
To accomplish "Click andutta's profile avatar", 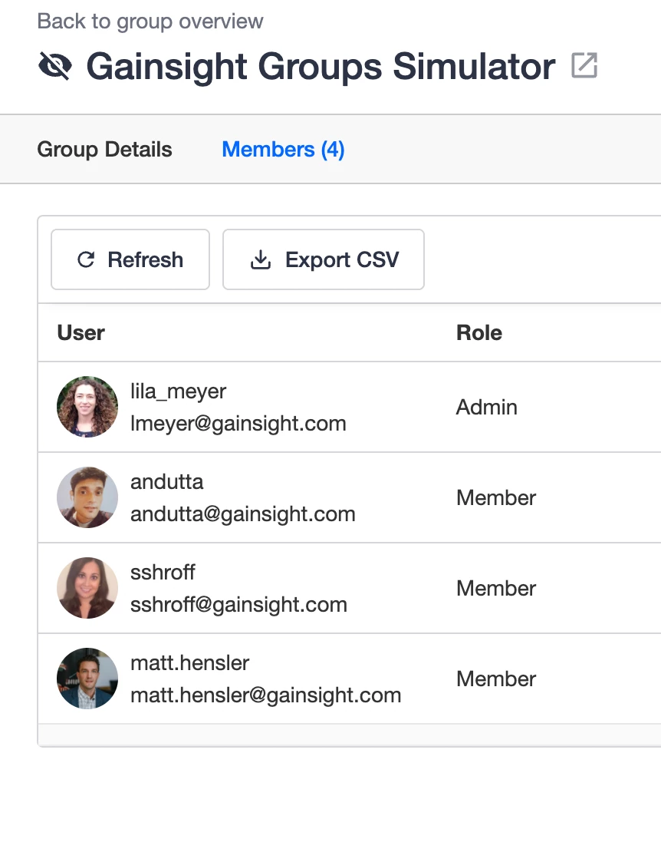I will [87, 497].
